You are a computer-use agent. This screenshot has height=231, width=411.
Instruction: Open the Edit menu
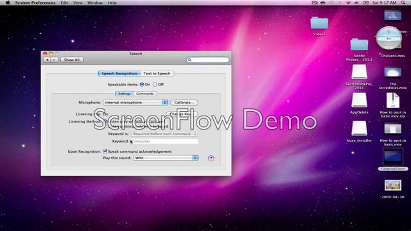(64, 3)
